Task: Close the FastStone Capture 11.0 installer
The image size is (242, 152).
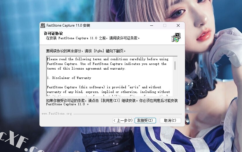Action: (178, 25)
